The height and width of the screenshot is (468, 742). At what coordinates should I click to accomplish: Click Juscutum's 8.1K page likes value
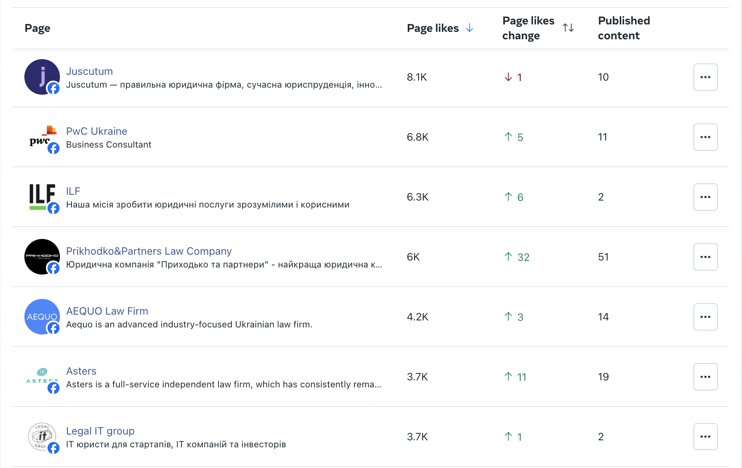pos(417,77)
